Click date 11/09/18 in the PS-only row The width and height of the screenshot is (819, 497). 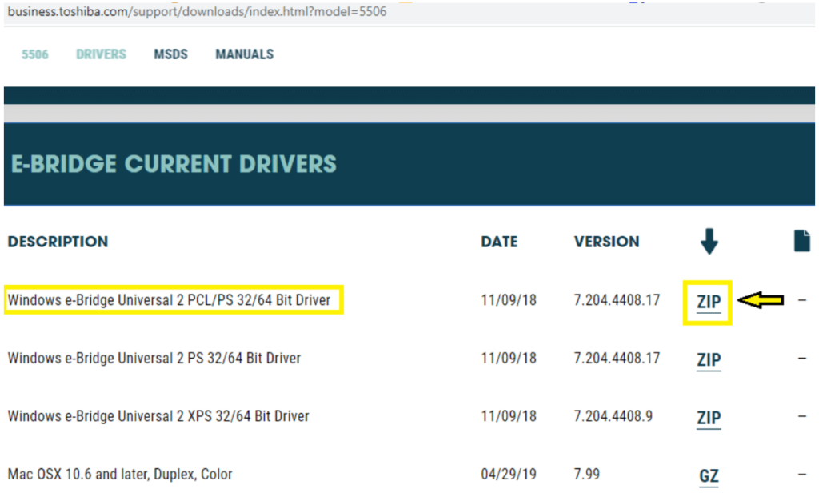(x=509, y=358)
